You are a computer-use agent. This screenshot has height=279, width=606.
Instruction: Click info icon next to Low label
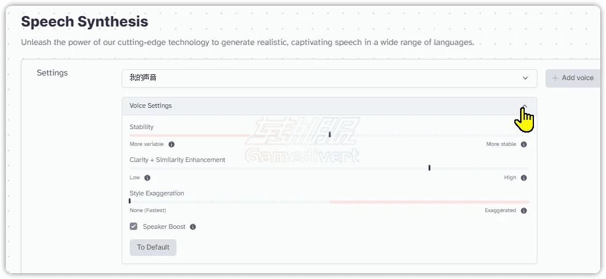coord(147,178)
